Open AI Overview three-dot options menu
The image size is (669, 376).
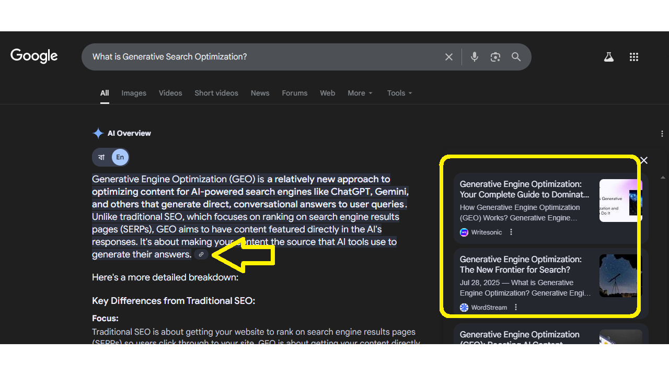(662, 134)
